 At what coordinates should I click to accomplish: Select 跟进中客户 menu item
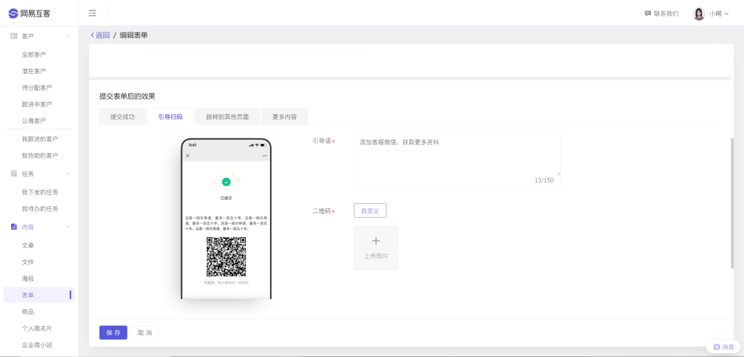point(37,105)
